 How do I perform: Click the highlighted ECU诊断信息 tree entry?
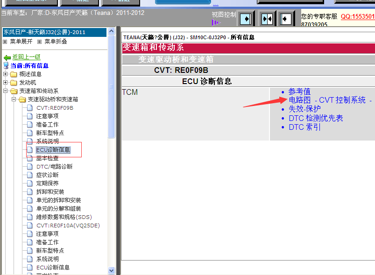53,150
